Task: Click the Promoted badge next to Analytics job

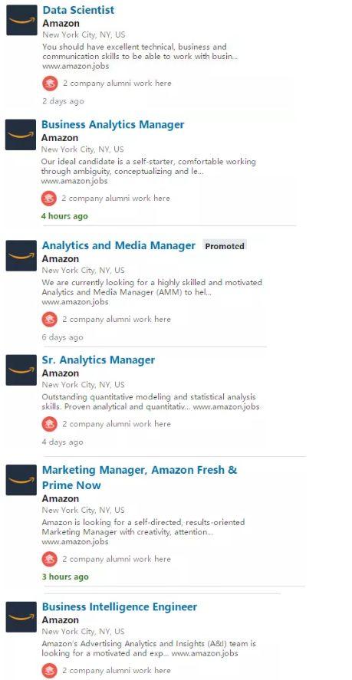Action: click(225, 246)
